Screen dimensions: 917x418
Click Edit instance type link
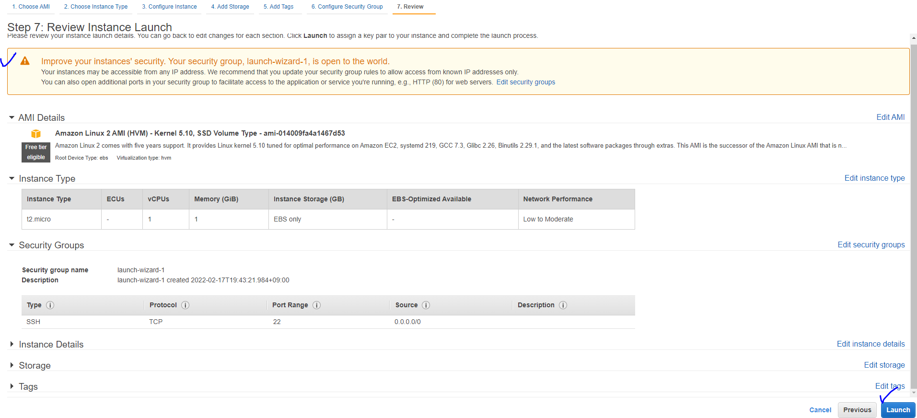[874, 178]
